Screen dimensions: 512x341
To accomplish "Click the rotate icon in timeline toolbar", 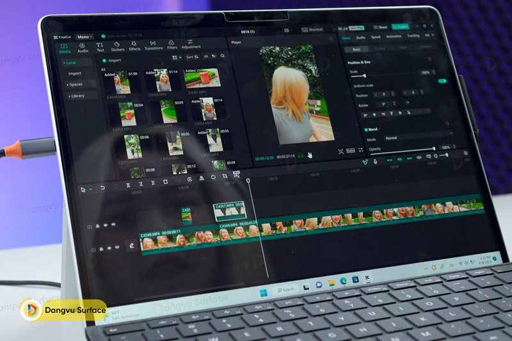I will click(x=213, y=177).
